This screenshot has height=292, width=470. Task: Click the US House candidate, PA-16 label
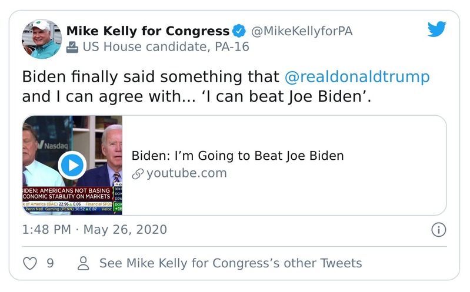(x=166, y=47)
